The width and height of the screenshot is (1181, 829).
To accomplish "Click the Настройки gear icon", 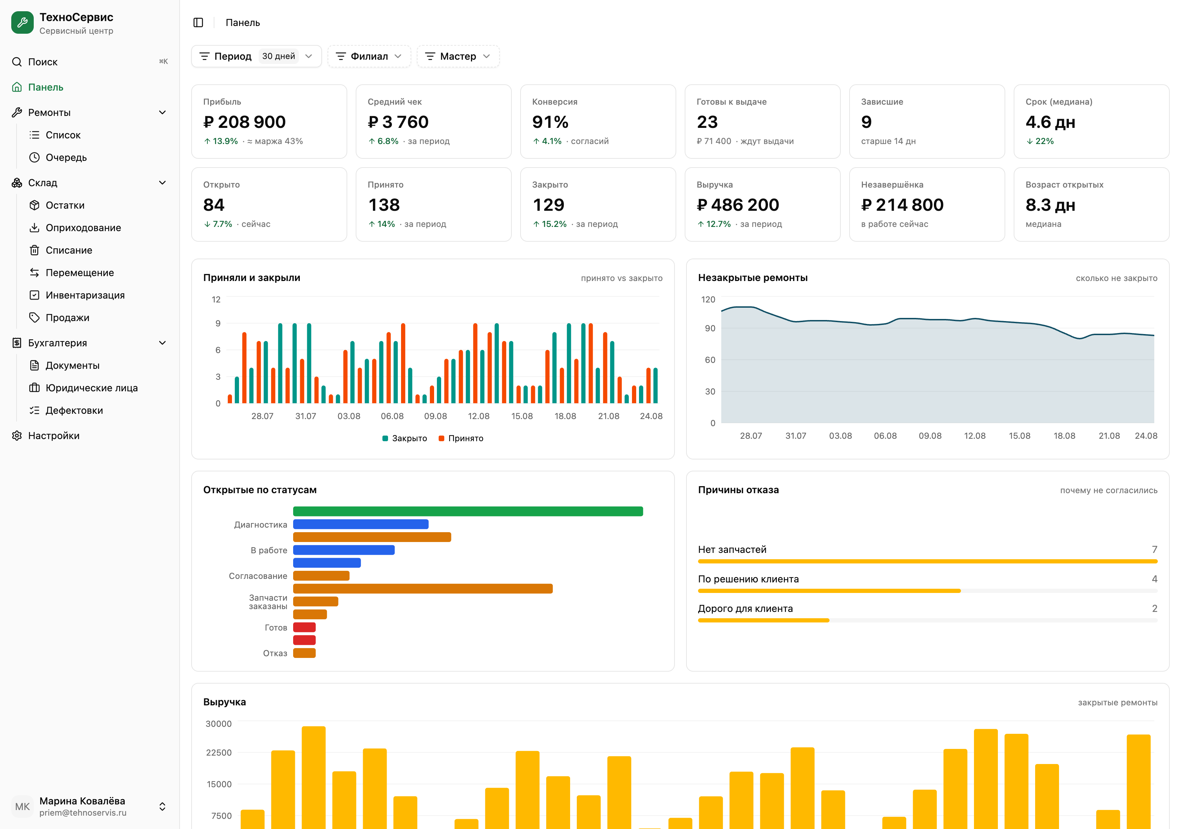I will pyautogui.click(x=17, y=435).
